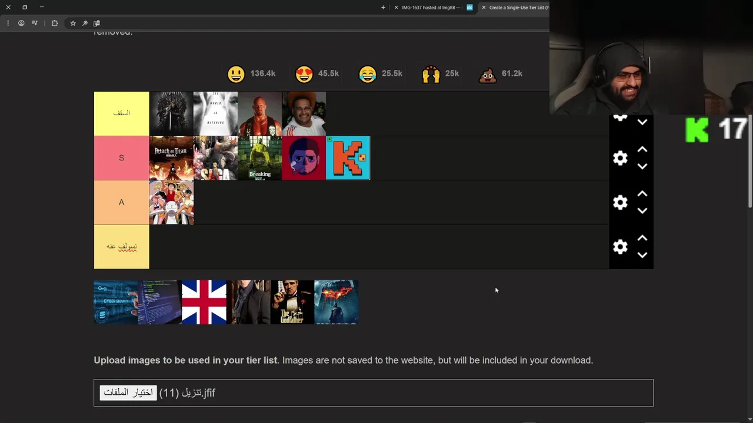Select the Iron Throne image in top tier

[x=171, y=113]
